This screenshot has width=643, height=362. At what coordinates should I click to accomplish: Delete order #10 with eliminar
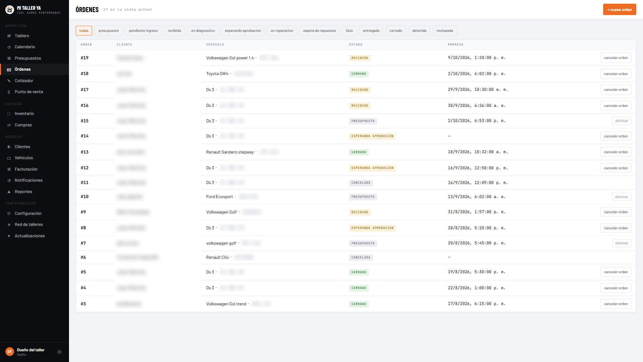pyautogui.click(x=622, y=197)
